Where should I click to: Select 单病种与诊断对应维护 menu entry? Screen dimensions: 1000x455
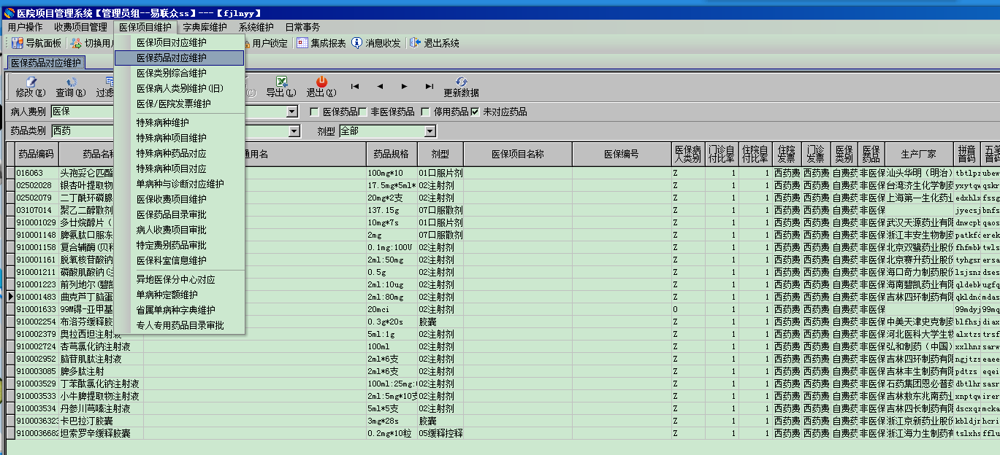click(180, 184)
